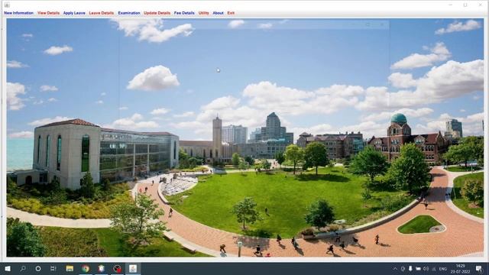
Task: Open File Explorer from the taskbar
Action: click(70, 268)
